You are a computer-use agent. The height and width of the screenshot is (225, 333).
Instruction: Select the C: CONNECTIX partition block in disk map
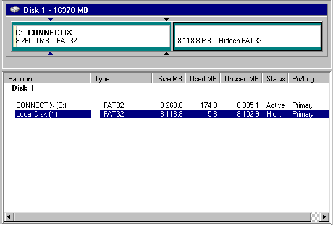(91, 36)
